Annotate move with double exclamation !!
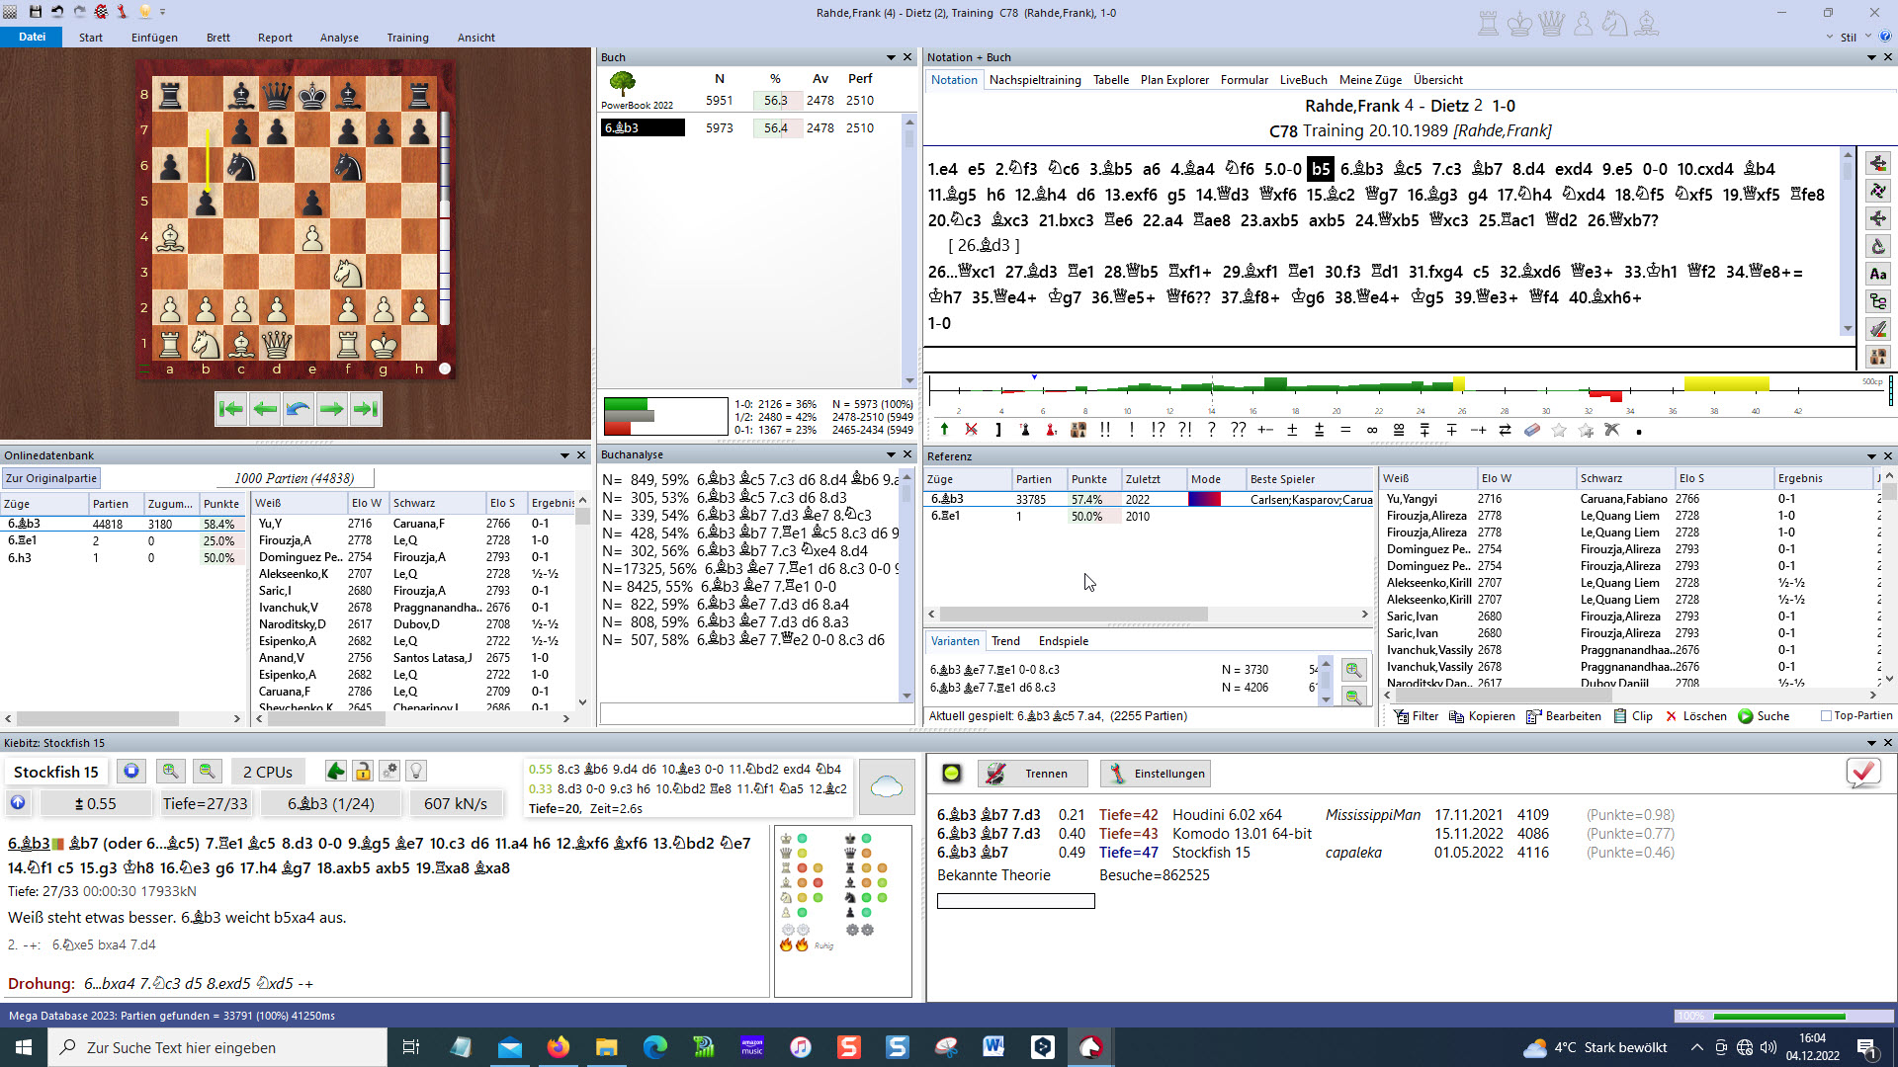 pos(1104,430)
